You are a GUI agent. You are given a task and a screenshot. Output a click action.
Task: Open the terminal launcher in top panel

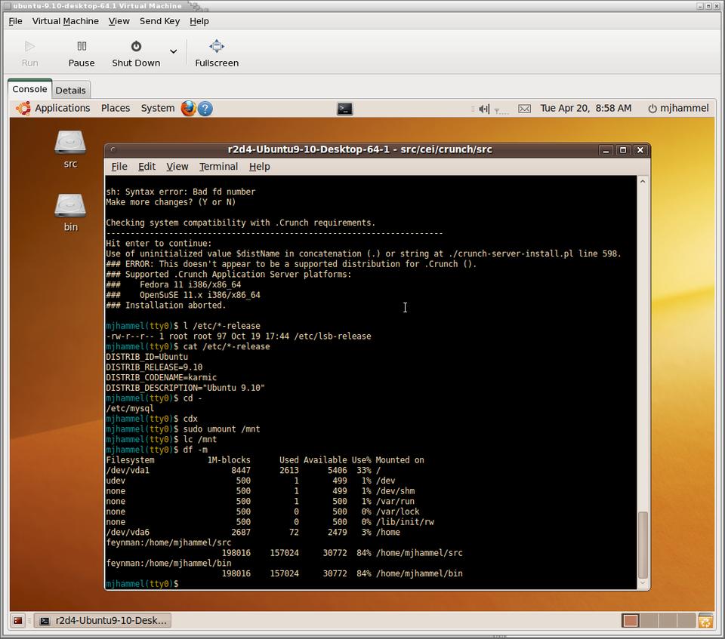pyautogui.click(x=344, y=108)
